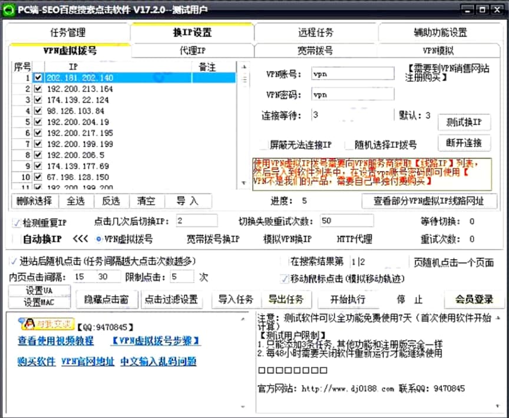Select the VPN虚拟拨号 radio button
The height and width of the screenshot is (418, 509).
tap(98, 239)
